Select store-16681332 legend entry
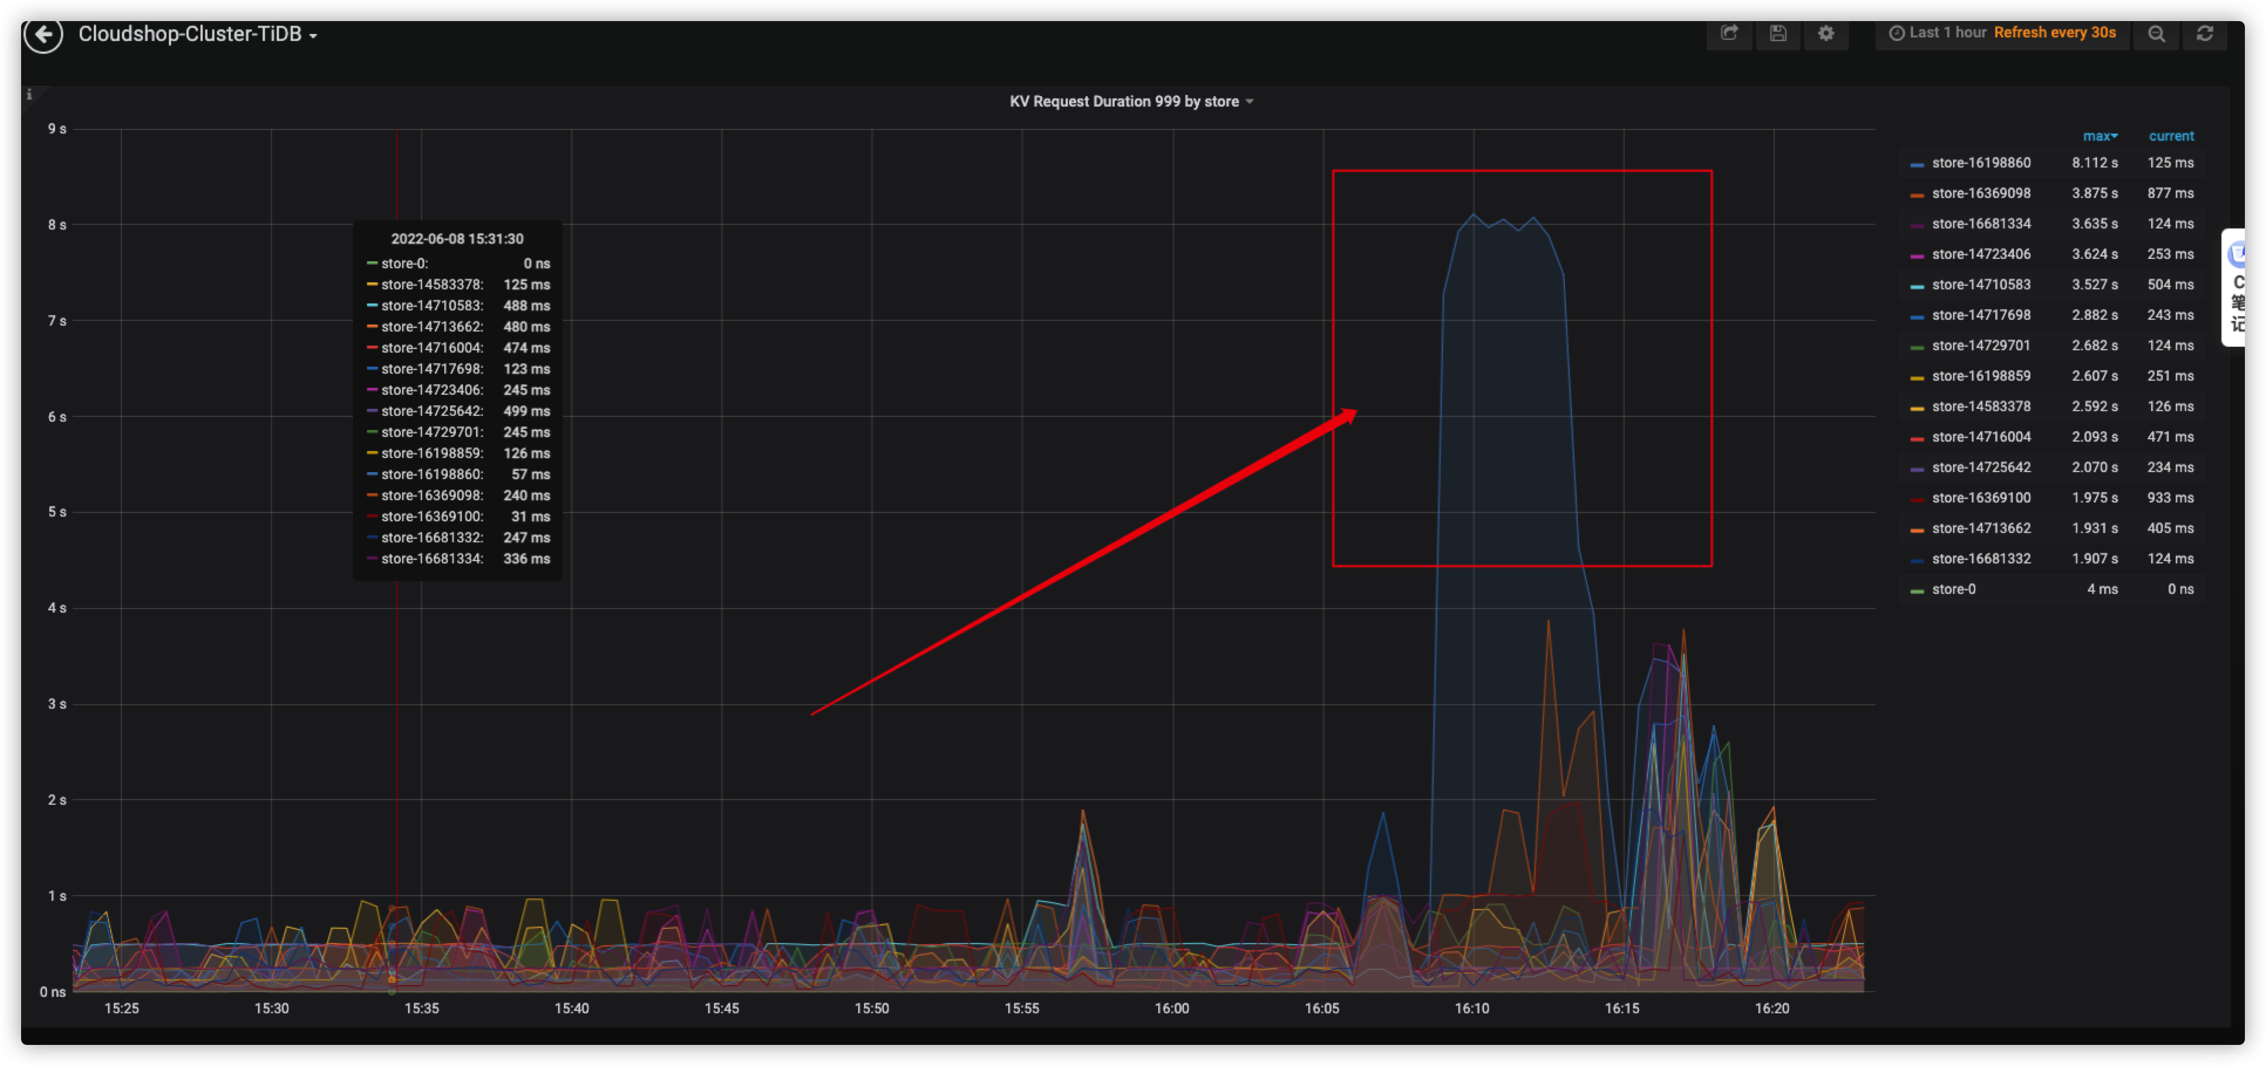2266x1066 pixels. click(x=1981, y=559)
